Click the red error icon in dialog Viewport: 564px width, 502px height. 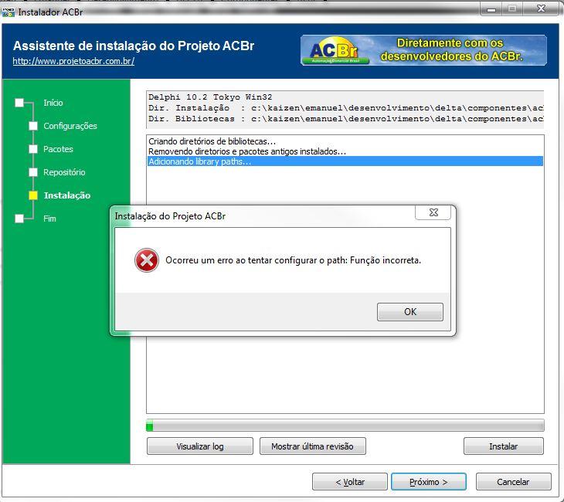tap(146, 260)
